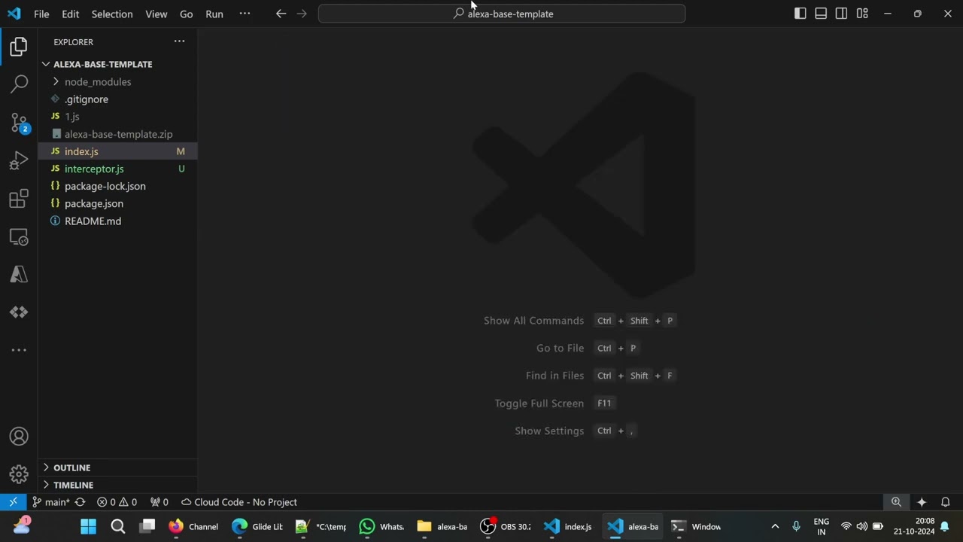The image size is (963, 542).
Task: Expand the node_modules folder
Action: pos(56,81)
